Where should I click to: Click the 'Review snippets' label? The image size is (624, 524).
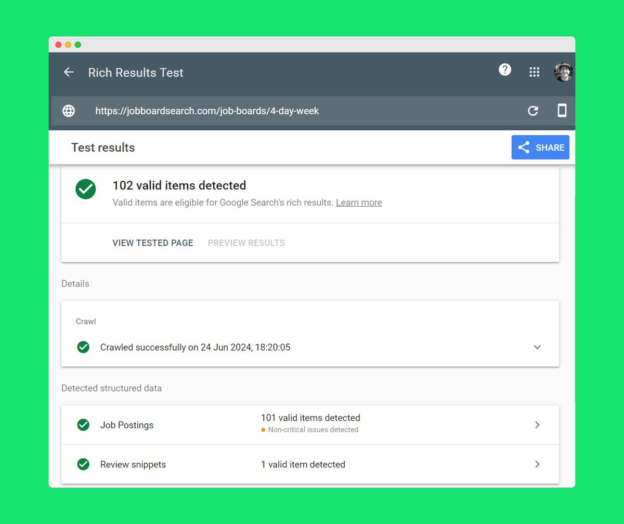[x=133, y=464]
